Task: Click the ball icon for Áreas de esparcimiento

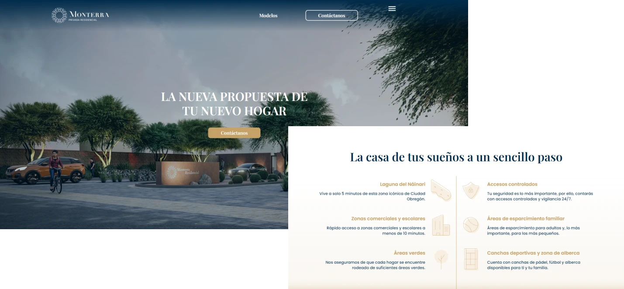Action: pos(471,225)
